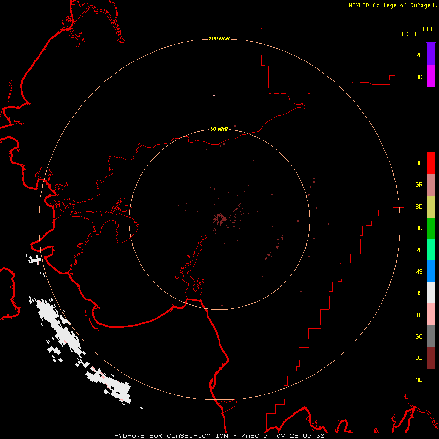Image resolution: width=439 pixels, height=439 pixels.
Task: Click the [CLAS] legend header
Action: pos(412,34)
